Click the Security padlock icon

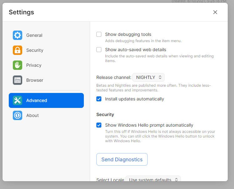pos(18,50)
